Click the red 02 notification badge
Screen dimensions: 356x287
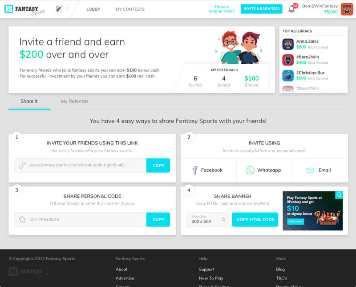coord(295,5)
